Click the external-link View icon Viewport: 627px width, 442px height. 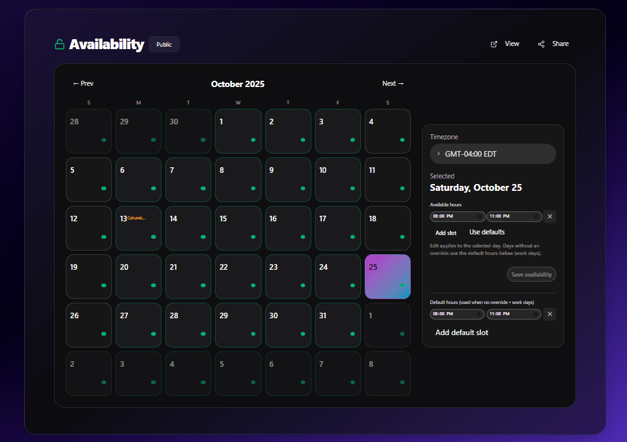[x=493, y=44]
